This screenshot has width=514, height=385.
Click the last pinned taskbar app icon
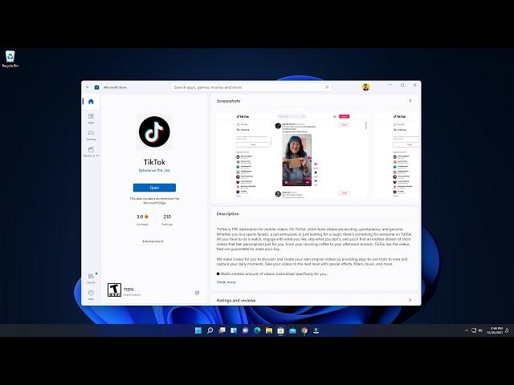316,330
